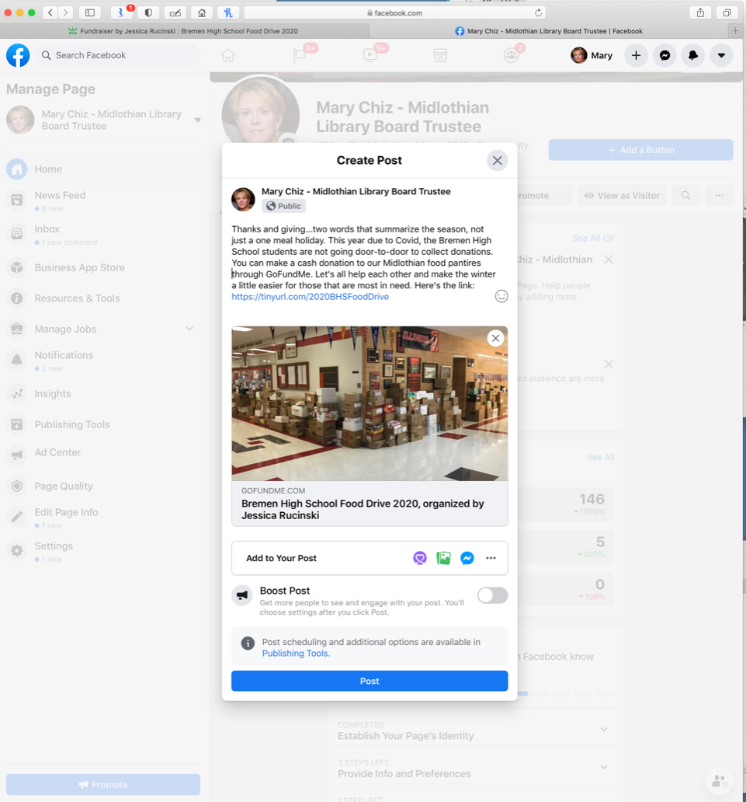Open the notifications bell in header

coord(693,55)
